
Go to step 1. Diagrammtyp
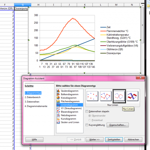(x=33, y=93)
